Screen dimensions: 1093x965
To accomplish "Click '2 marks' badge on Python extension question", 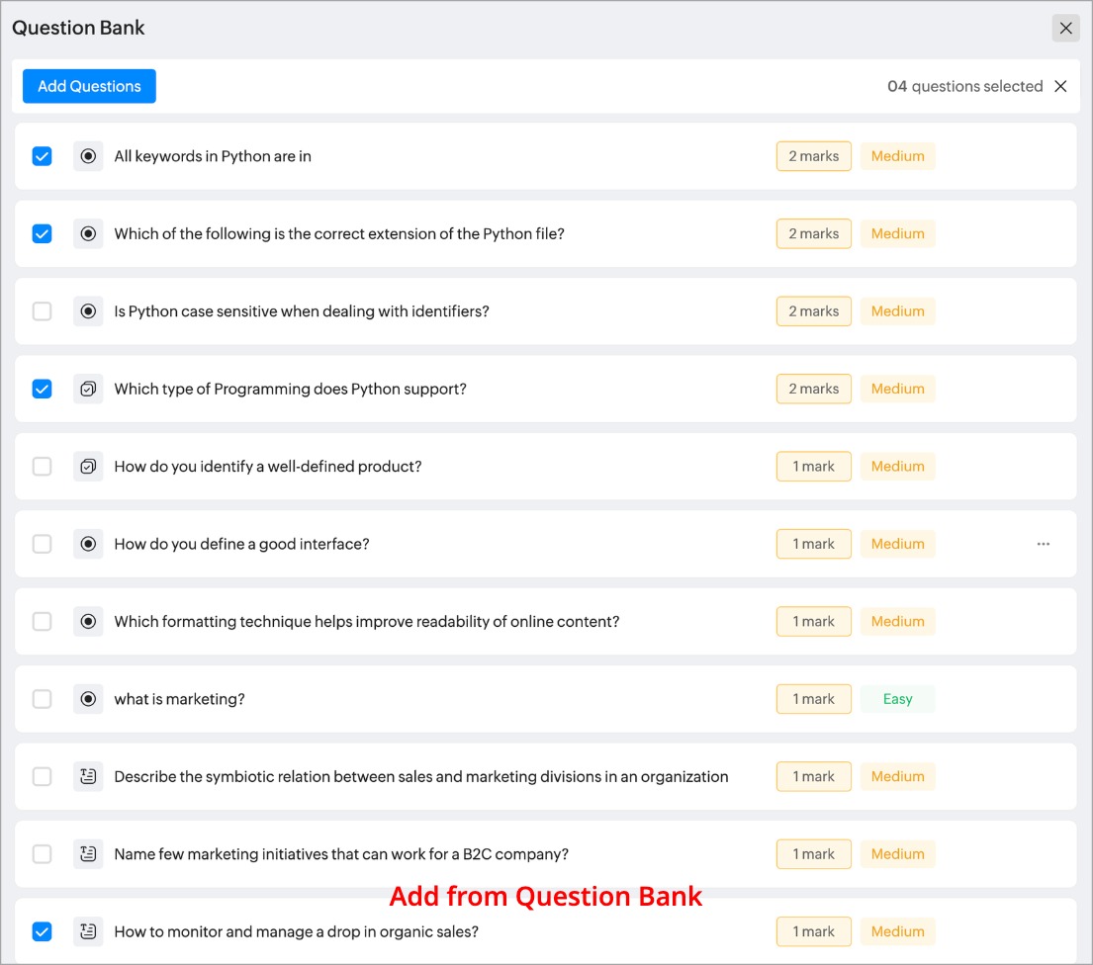I will [x=813, y=234].
